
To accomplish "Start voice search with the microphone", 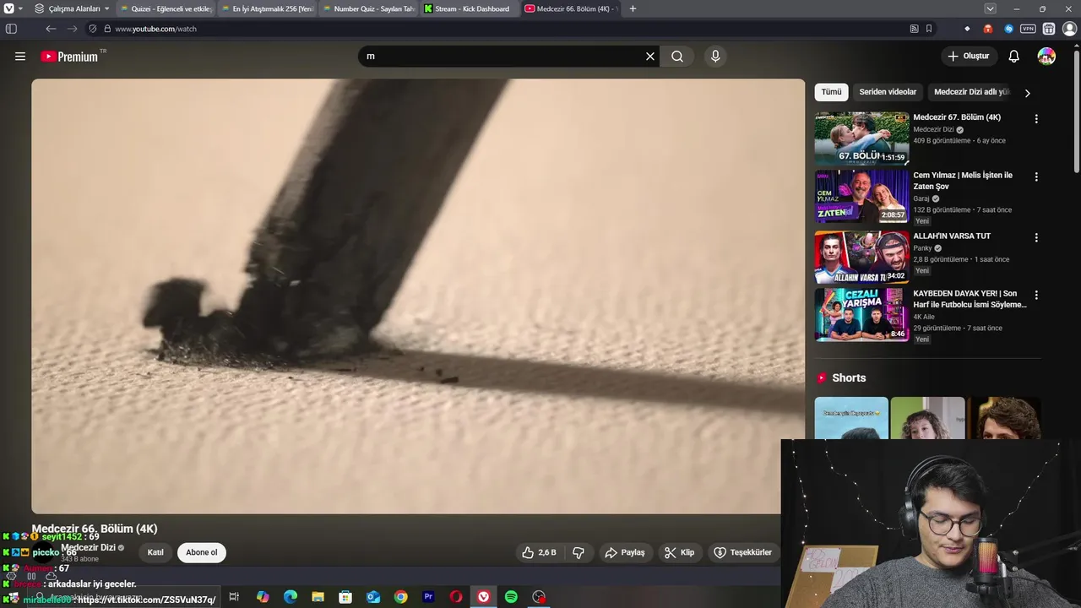I will click(x=715, y=57).
